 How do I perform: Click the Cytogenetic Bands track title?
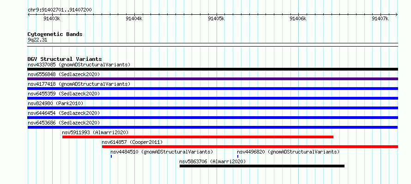point(55,34)
